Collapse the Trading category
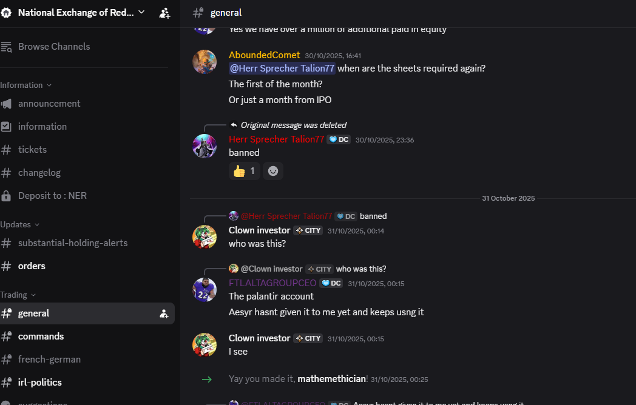 click(18, 295)
